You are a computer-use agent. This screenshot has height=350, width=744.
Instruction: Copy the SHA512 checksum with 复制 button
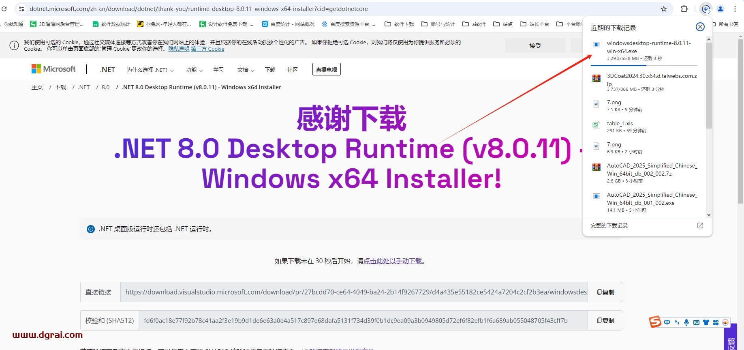click(x=605, y=320)
